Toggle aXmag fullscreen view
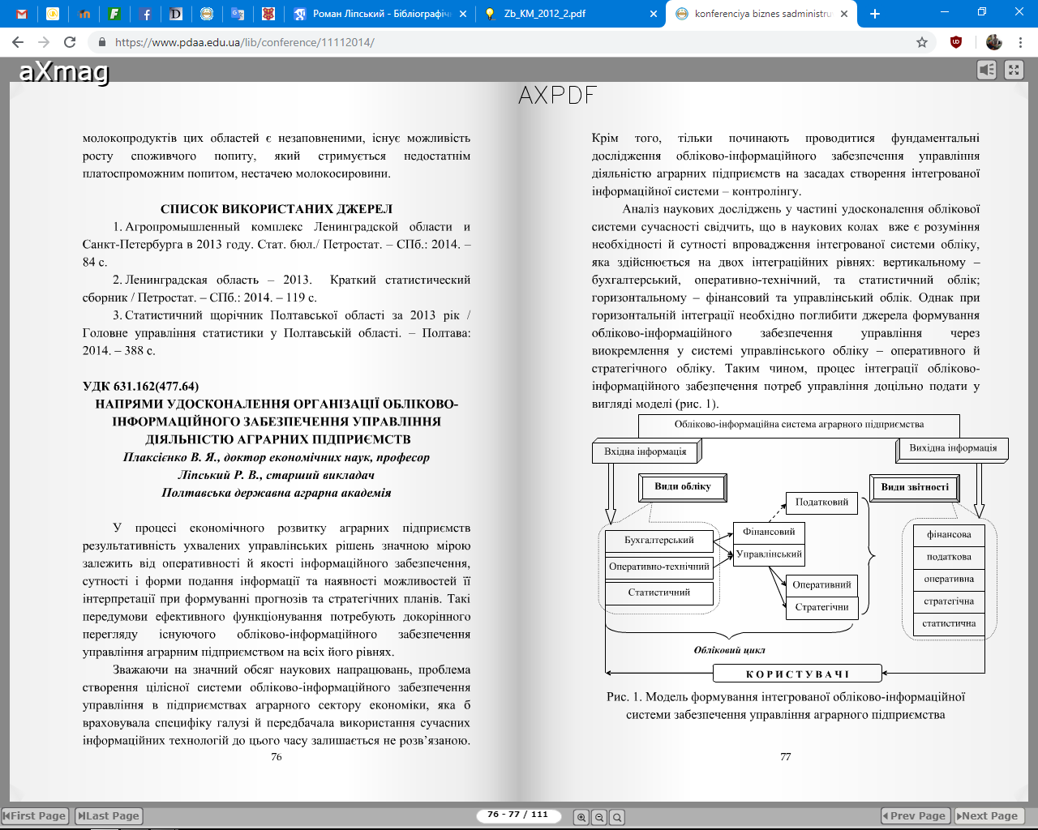This screenshot has width=1038, height=830. pos(1014,70)
